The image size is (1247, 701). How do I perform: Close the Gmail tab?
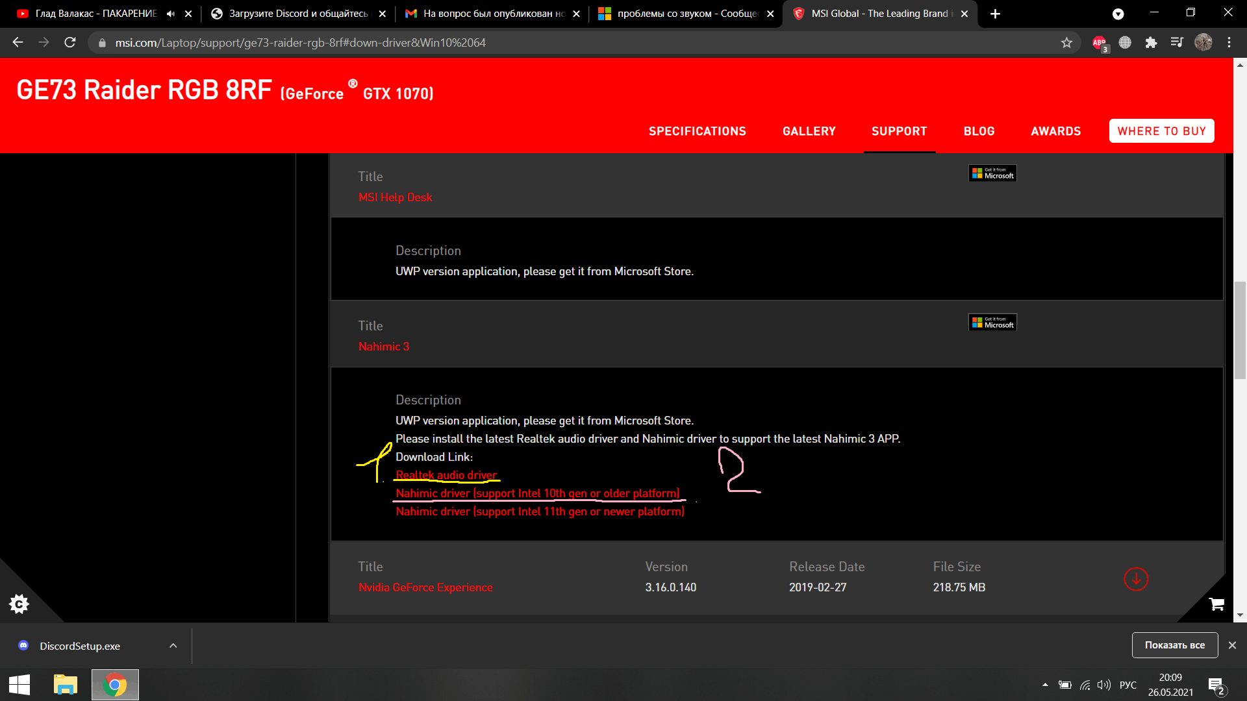pyautogui.click(x=576, y=14)
